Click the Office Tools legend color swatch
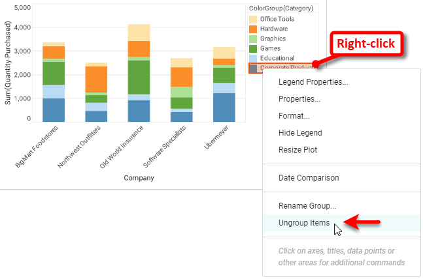Viewport: 423px width, 279px height. [x=253, y=19]
